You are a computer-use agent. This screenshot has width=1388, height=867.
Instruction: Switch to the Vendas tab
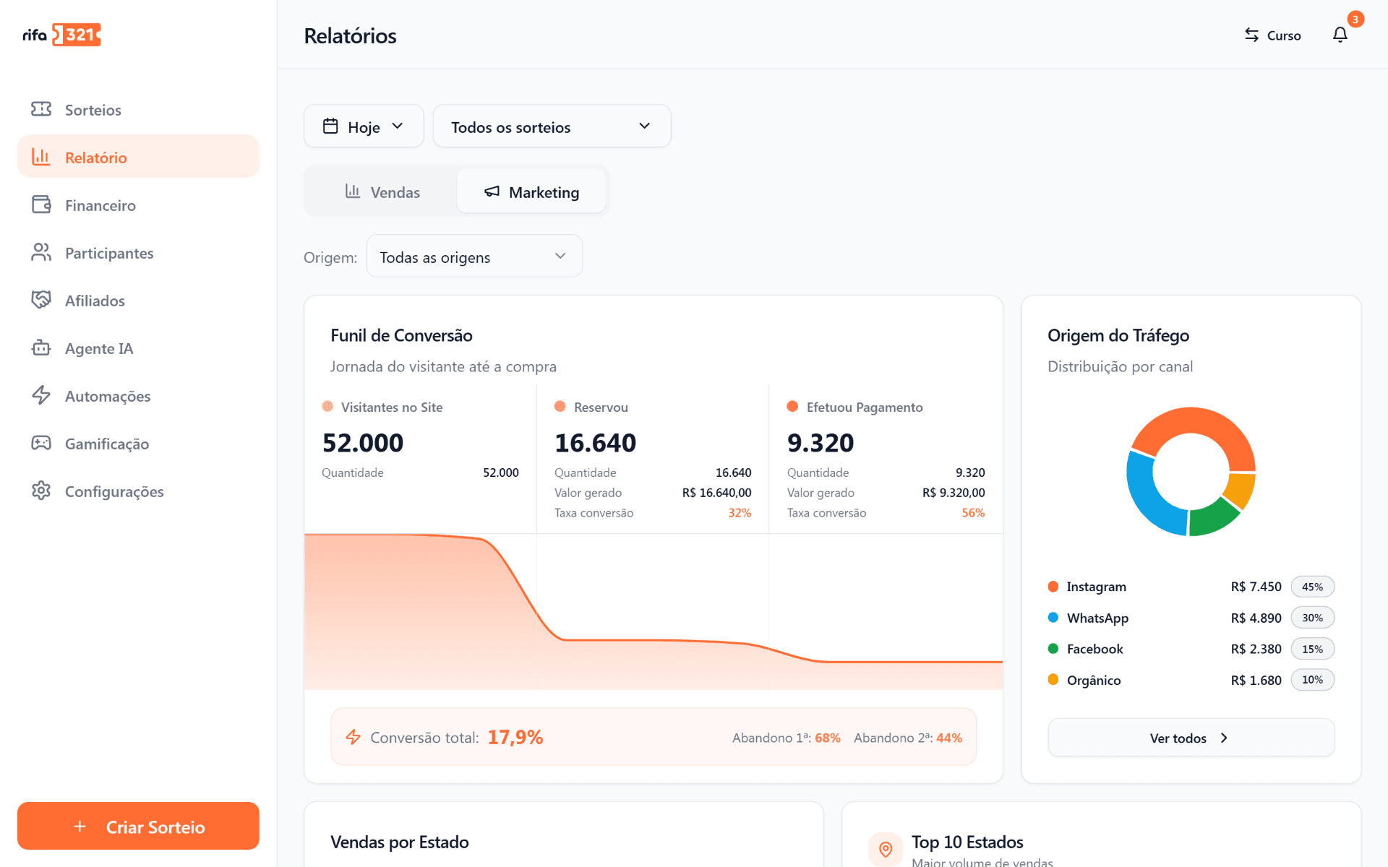pyautogui.click(x=382, y=191)
